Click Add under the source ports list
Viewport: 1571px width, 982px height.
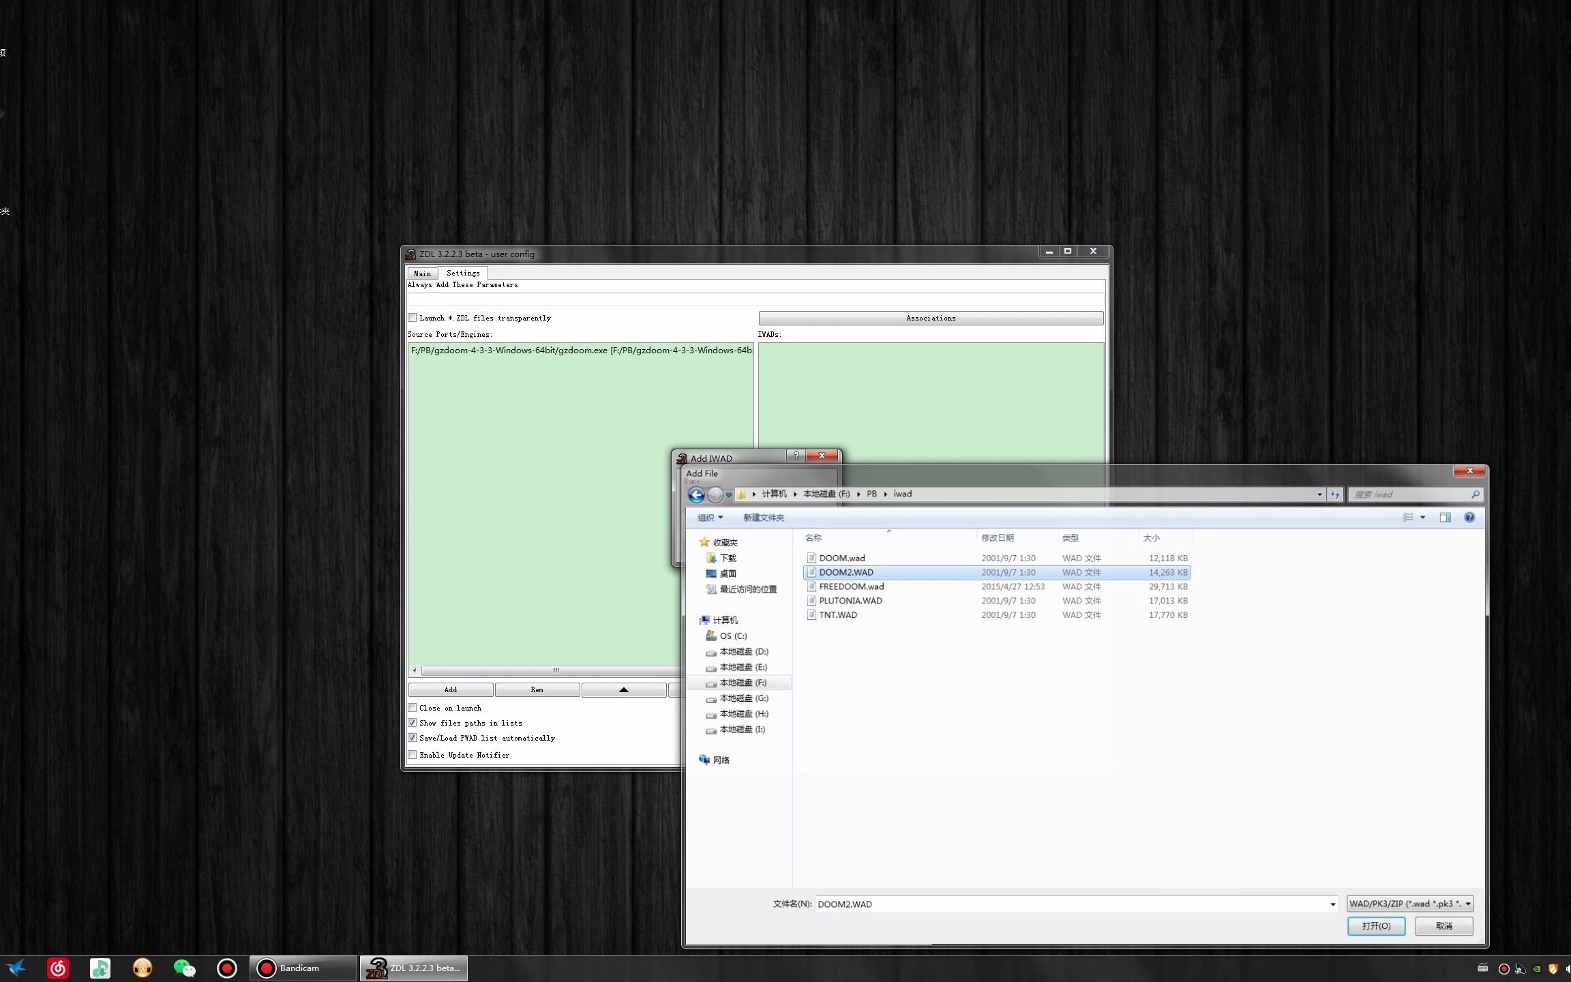click(x=451, y=690)
